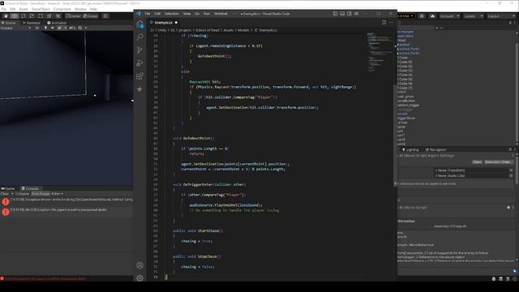
Task: Toggle scene audio in Scene view toolbar
Action: (x=52, y=28)
